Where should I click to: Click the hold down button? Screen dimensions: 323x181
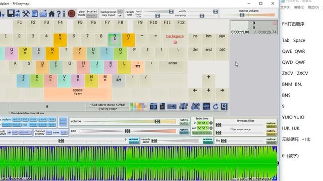pos(63,122)
